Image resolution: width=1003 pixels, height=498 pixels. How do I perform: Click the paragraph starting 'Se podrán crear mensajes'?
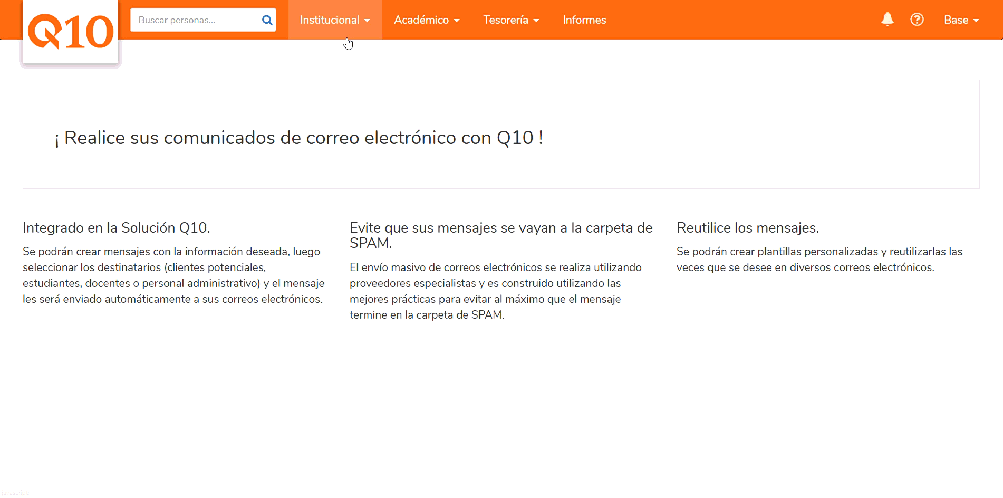[x=174, y=275]
